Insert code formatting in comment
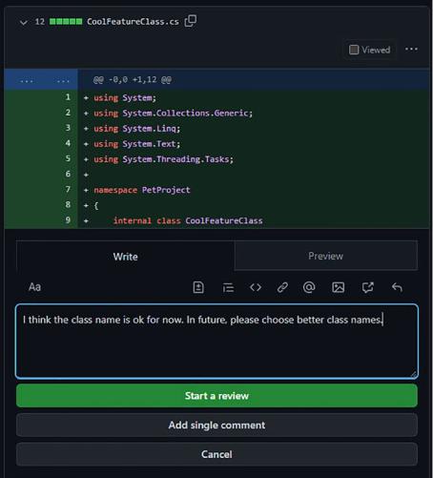 (256, 287)
